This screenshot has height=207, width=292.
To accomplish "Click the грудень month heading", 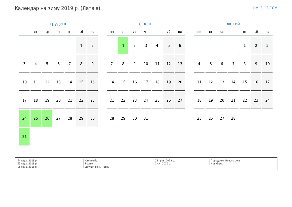I will [58, 24].
